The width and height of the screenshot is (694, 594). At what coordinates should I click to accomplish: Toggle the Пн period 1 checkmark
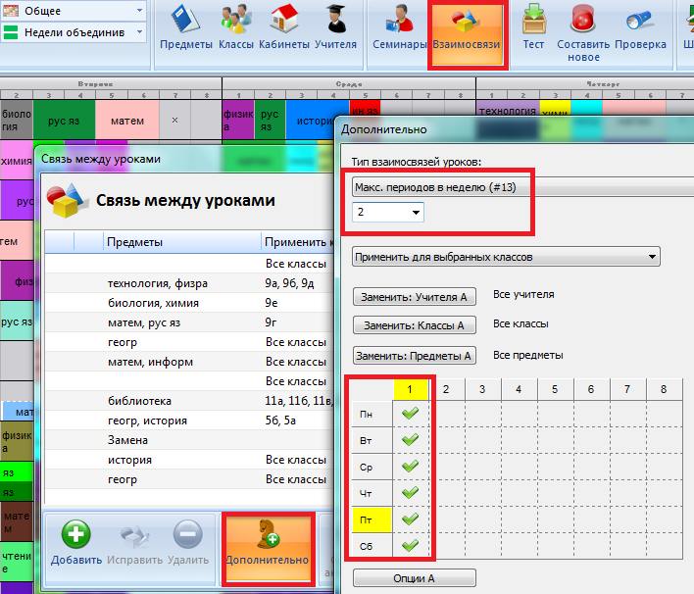pos(410,414)
